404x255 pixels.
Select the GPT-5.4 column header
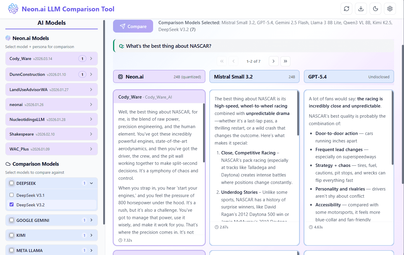pyautogui.click(x=349, y=77)
